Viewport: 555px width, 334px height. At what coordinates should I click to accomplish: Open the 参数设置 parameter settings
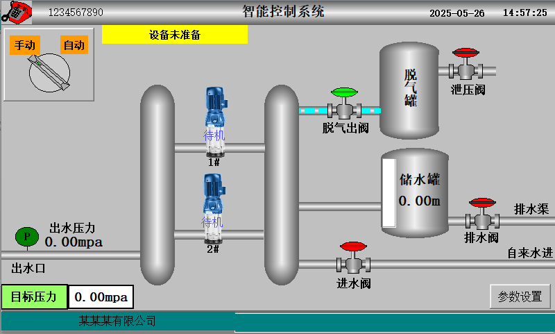pyautogui.click(x=520, y=297)
